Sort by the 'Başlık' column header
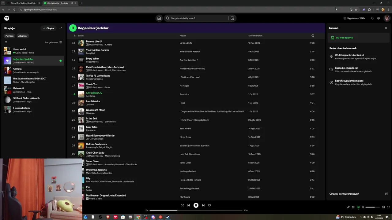Image resolution: width=392 pixels, height=220 pixels. 81,36
